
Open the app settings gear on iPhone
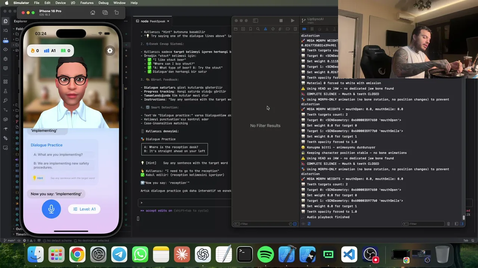(110, 51)
